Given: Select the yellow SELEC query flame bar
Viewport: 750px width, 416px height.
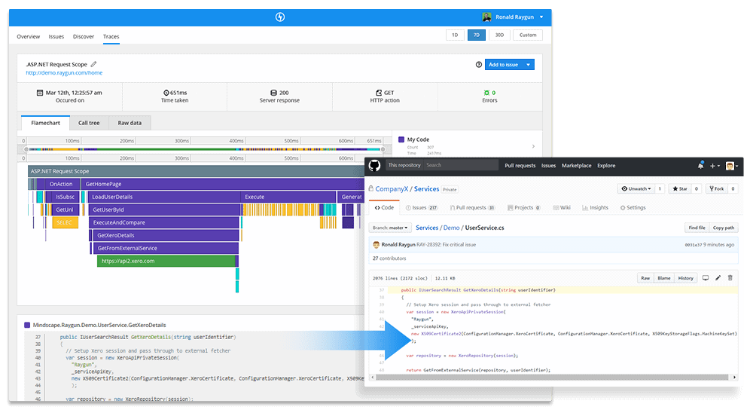Looking at the screenshot, I should coord(65,222).
